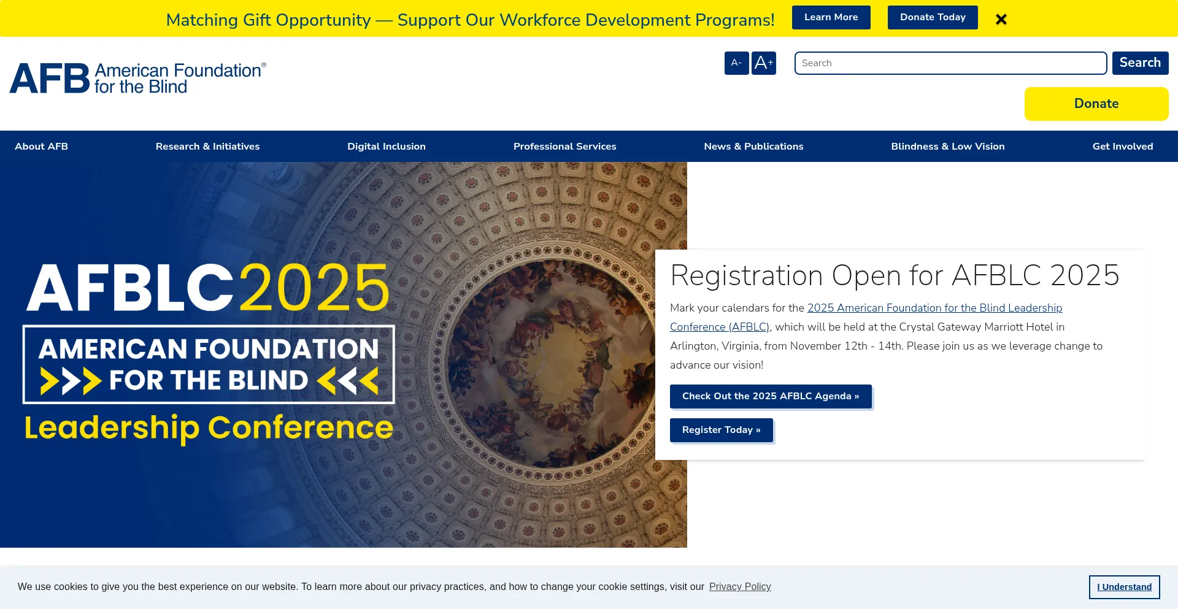Viewport: 1178px width, 609px height.
Task: Go to Get Involved menu
Action: [1122, 147]
